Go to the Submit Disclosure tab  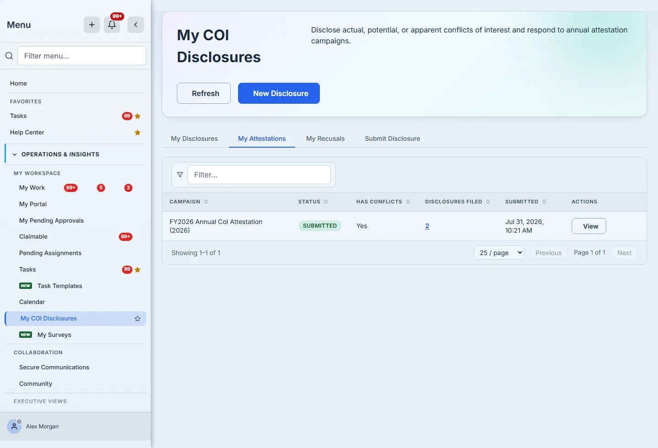pos(393,139)
